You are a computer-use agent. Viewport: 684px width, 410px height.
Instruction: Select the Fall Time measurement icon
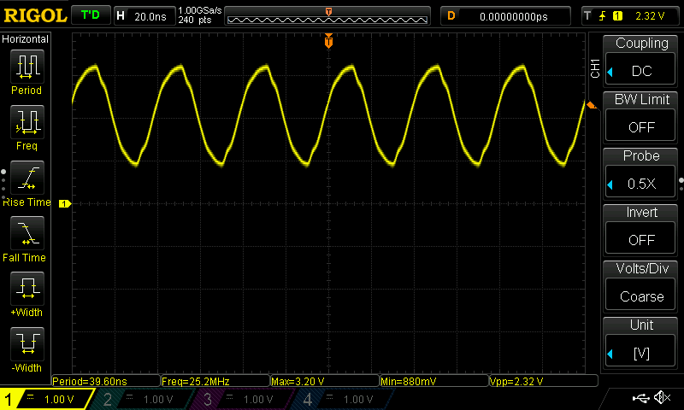[x=26, y=235]
